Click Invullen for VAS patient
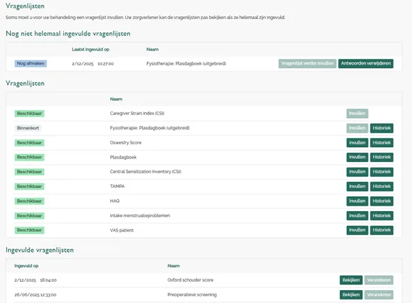This screenshot has height=303, width=412. (357, 230)
